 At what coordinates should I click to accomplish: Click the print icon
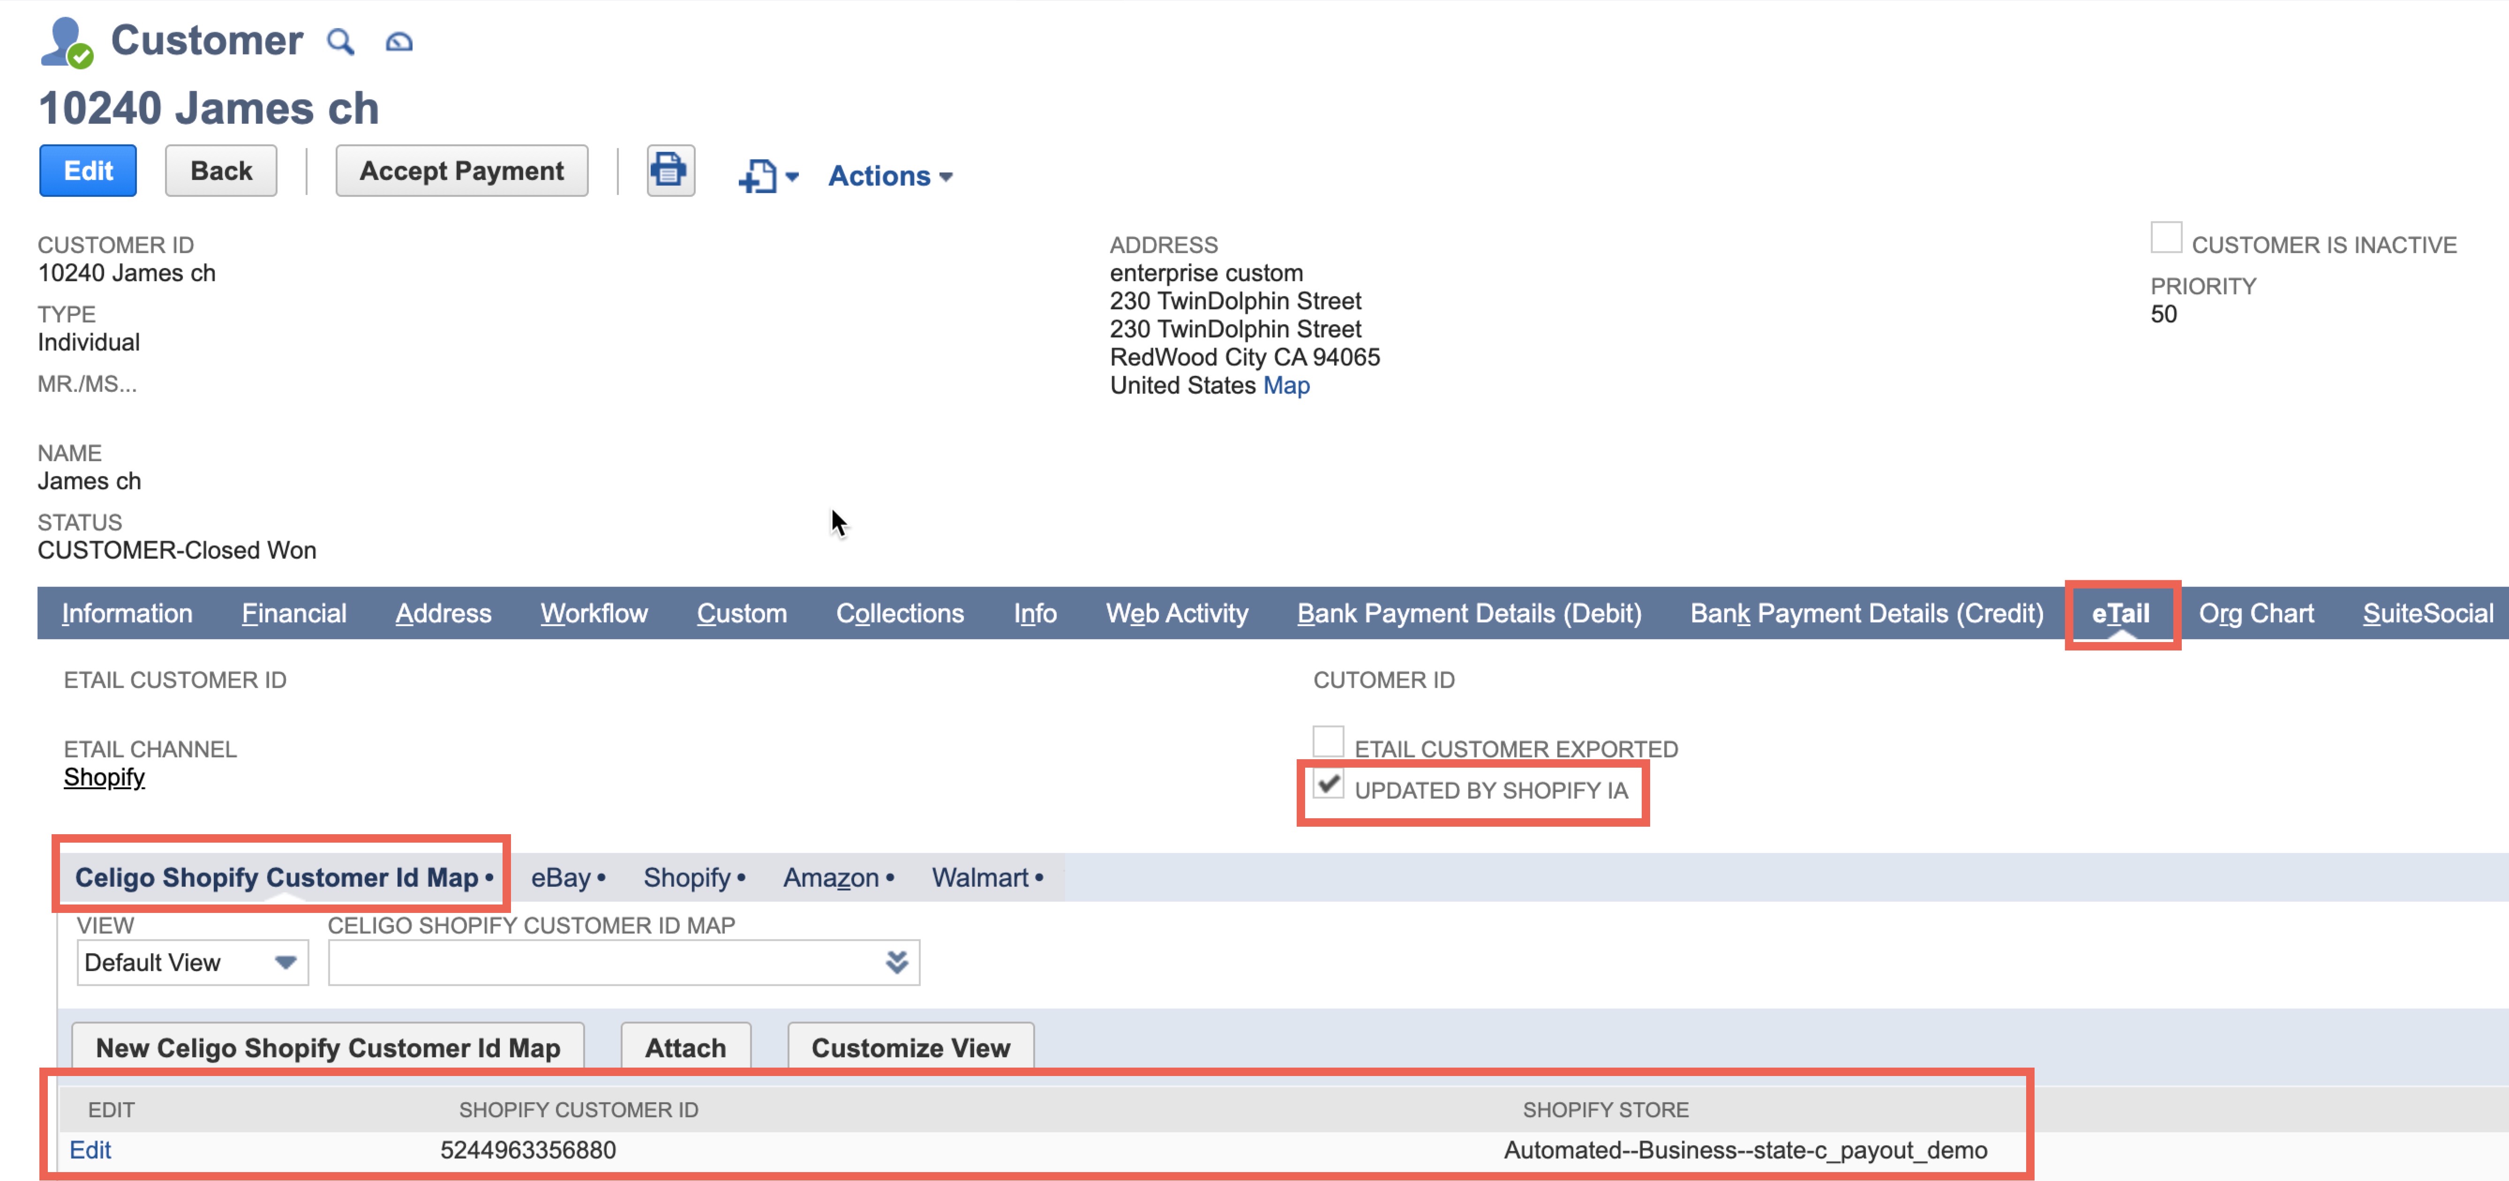[670, 171]
